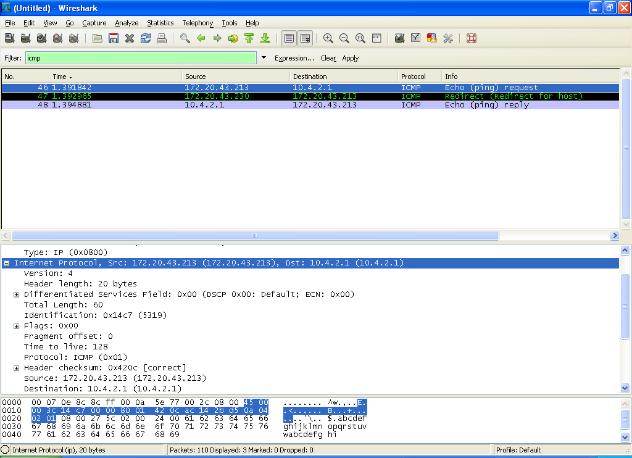Open the capture interfaces list icon

(10, 38)
